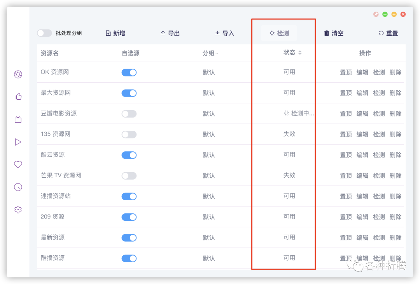
Task: Click 清空 to clear the source list
Action: tap(334, 33)
